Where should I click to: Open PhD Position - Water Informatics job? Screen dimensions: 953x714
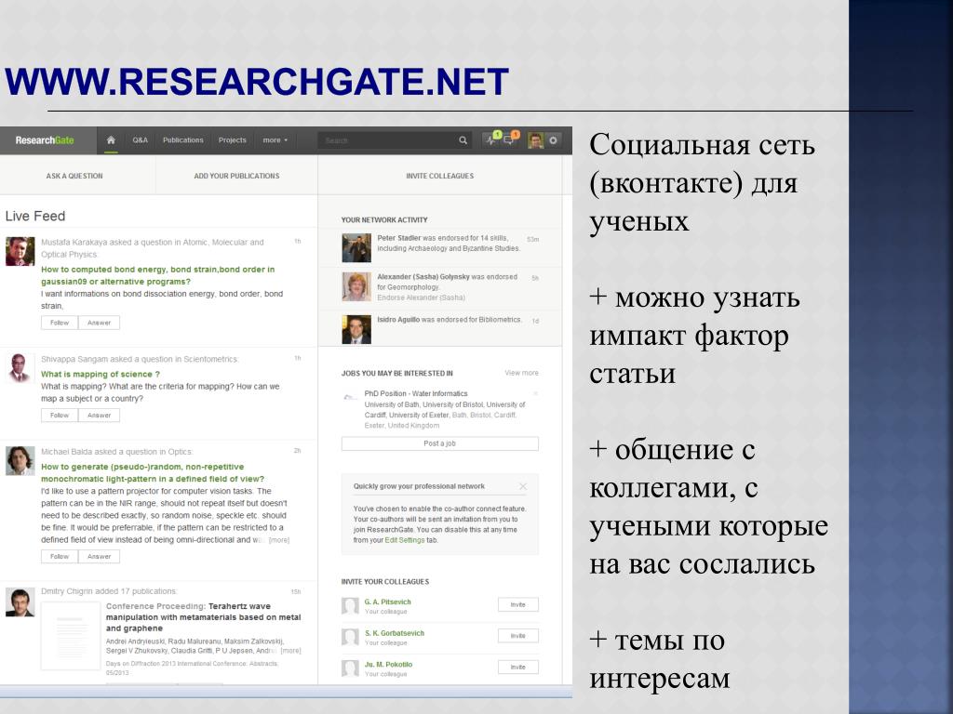tap(416, 393)
